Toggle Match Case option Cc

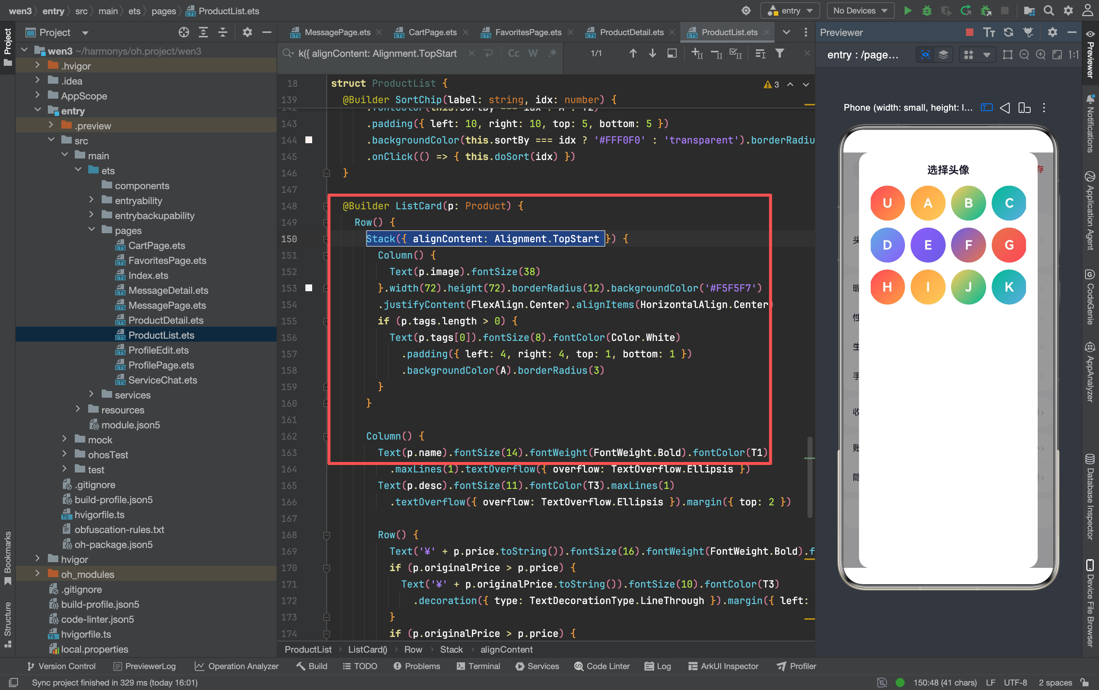514,53
